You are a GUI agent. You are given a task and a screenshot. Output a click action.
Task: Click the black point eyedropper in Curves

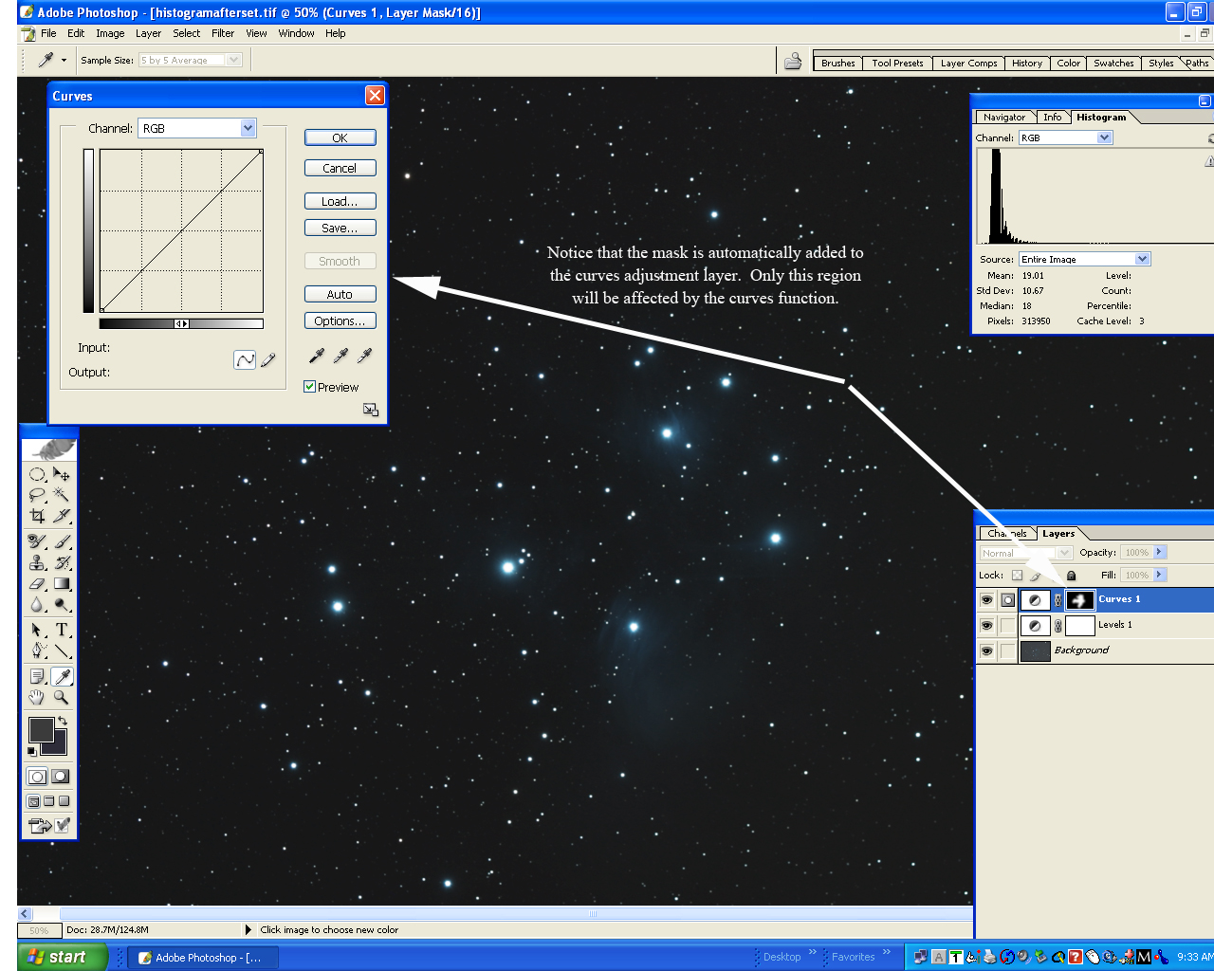(317, 356)
